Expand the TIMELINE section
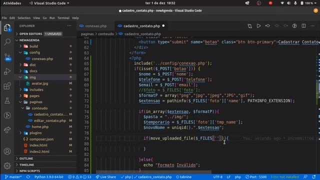Viewport: 320px width, 180px height. [26, 165]
